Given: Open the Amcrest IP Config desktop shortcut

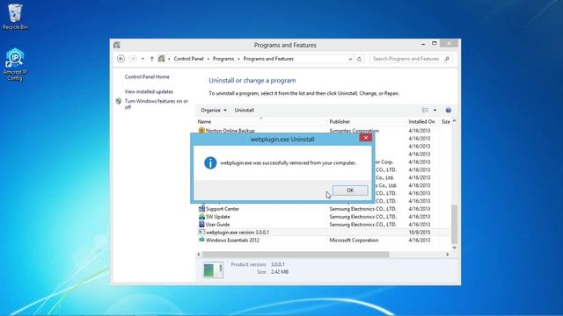Looking at the screenshot, I should 15,64.
